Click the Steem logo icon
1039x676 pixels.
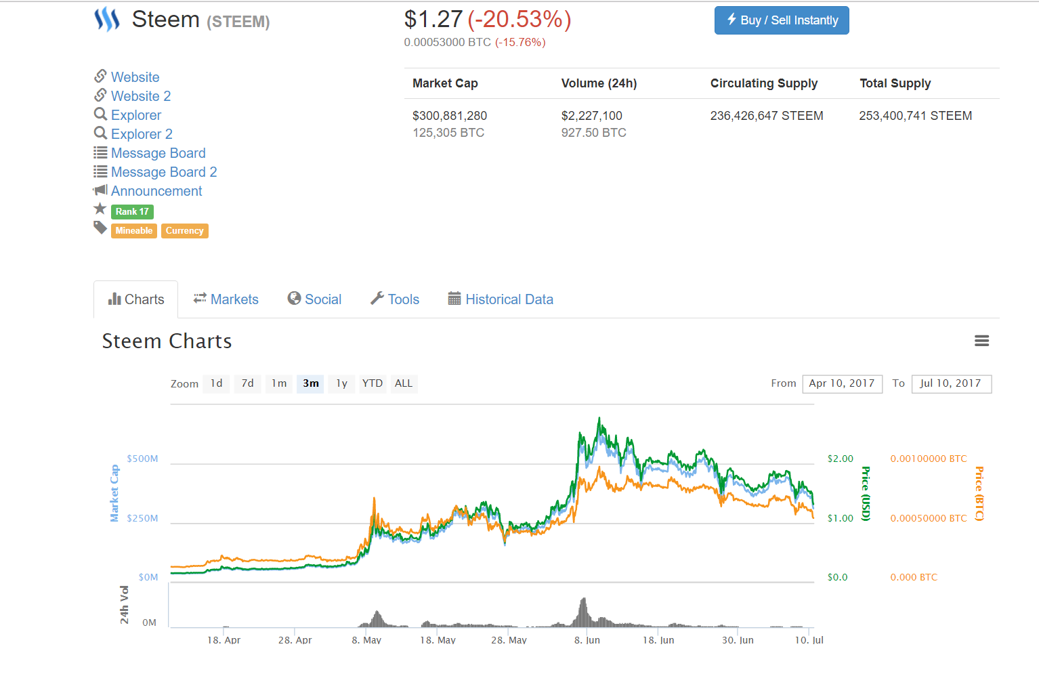(107, 20)
